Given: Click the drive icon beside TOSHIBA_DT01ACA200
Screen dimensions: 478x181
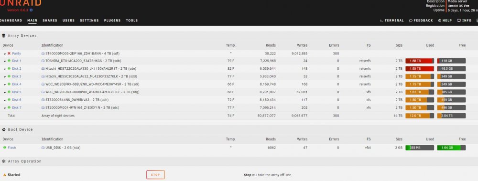Looking at the screenshot, I should (x=43, y=61).
